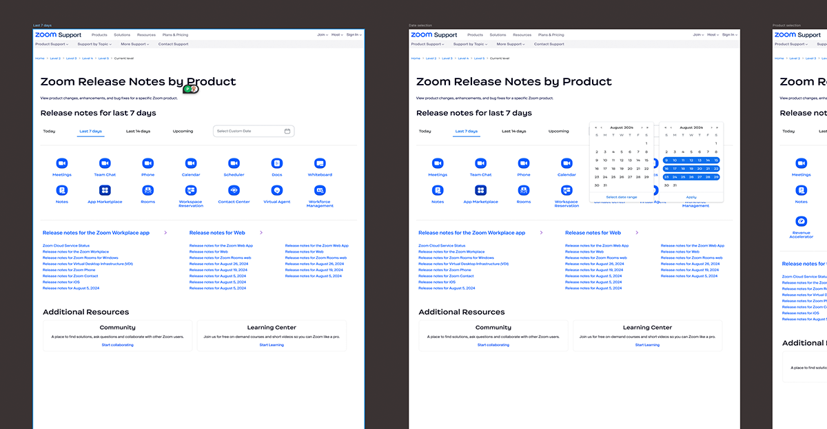Click Apply in the date picker
The image size is (827, 429).
click(x=691, y=197)
